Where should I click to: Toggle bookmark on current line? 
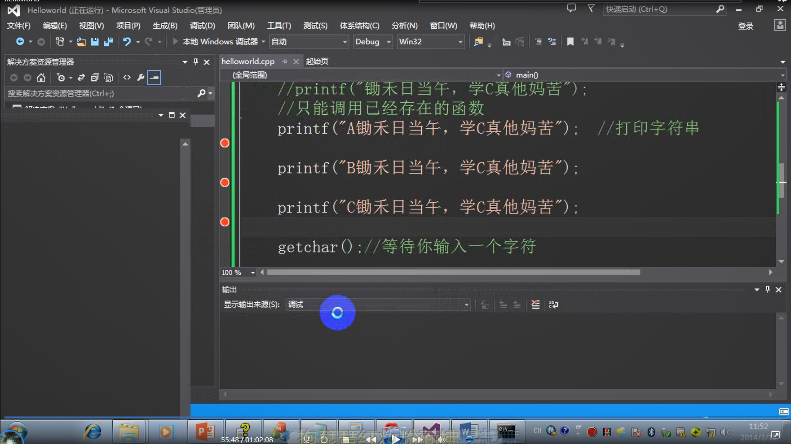[570, 42]
